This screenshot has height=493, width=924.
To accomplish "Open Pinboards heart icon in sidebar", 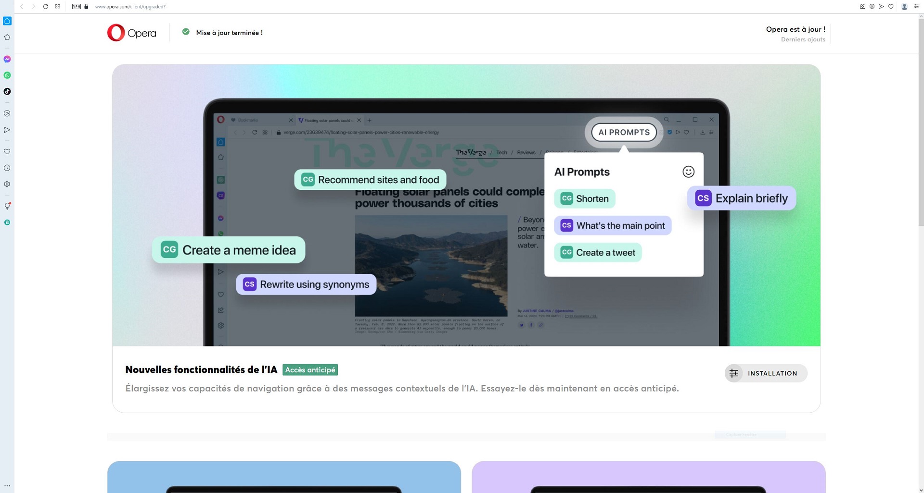I will 7,151.
